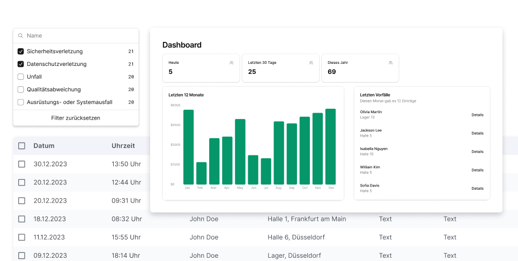518x261 pixels.
Task: Click the search magnifier icon beside Name
Action: [20, 36]
